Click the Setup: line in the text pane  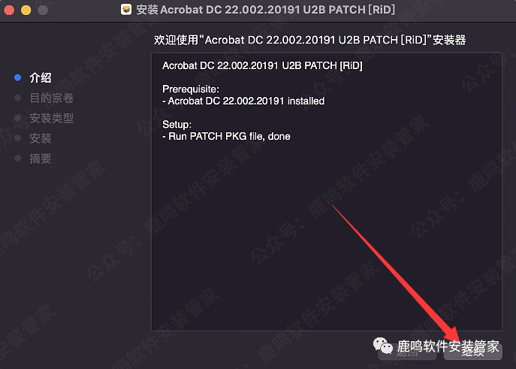(x=177, y=125)
